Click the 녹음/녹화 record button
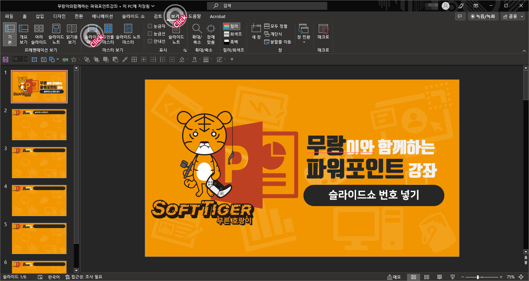This screenshot has height=281, width=529. (483, 16)
